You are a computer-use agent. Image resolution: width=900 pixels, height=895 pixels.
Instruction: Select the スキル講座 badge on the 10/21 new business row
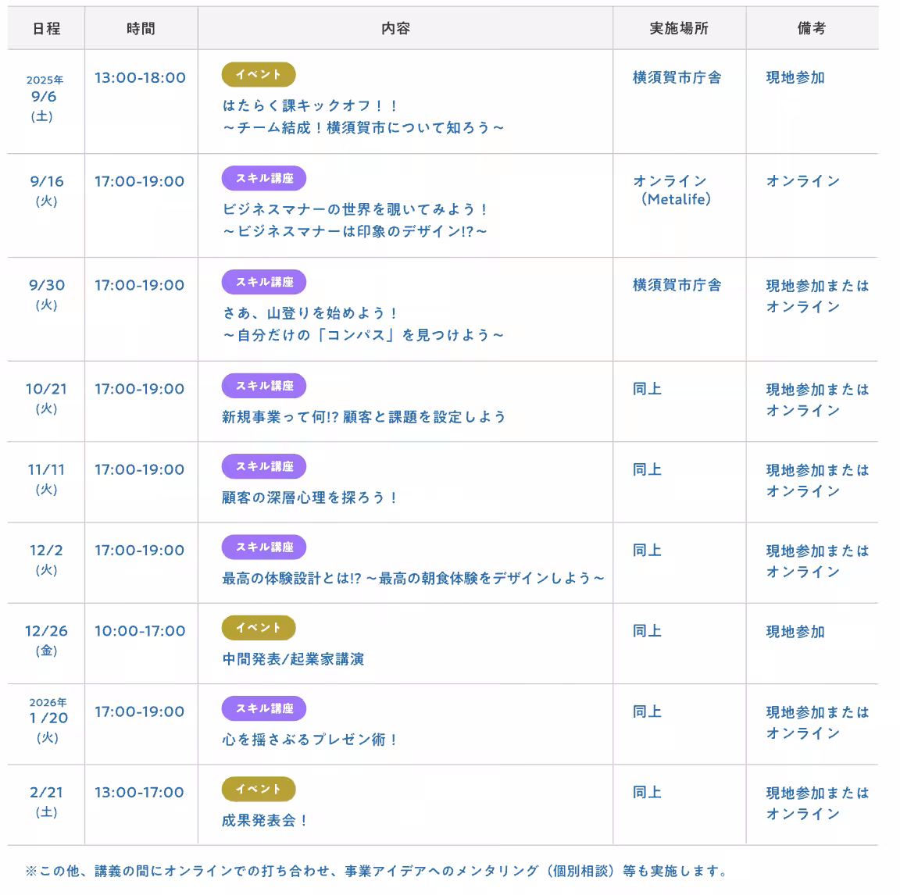coord(262,386)
